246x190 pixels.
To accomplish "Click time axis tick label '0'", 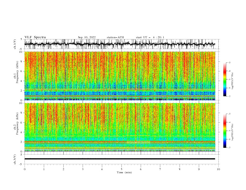I will [x=25, y=169].
